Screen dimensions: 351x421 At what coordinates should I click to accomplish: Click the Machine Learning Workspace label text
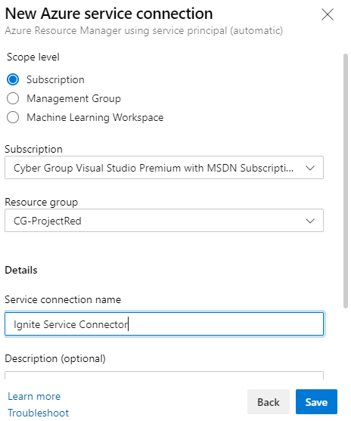[x=95, y=118]
